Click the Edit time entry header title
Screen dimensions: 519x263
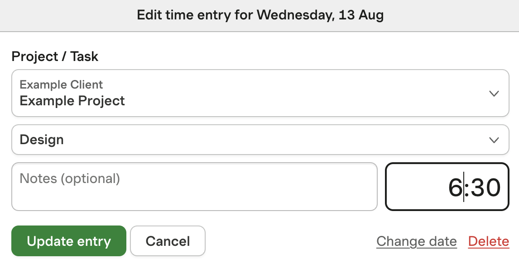click(x=260, y=15)
